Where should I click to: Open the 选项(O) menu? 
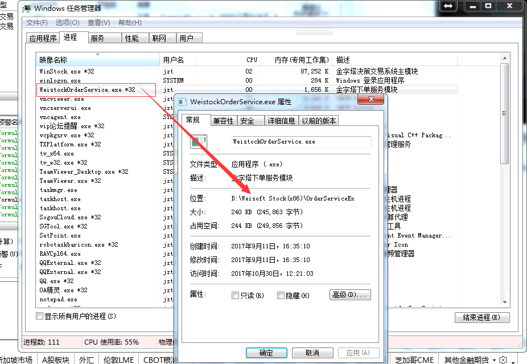coord(67,23)
